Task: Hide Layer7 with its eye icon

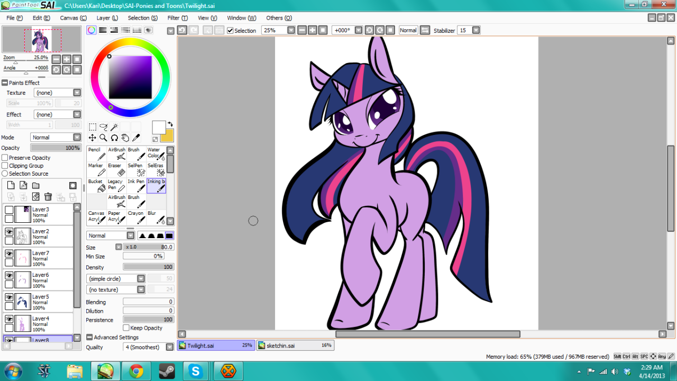Action: (x=9, y=253)
